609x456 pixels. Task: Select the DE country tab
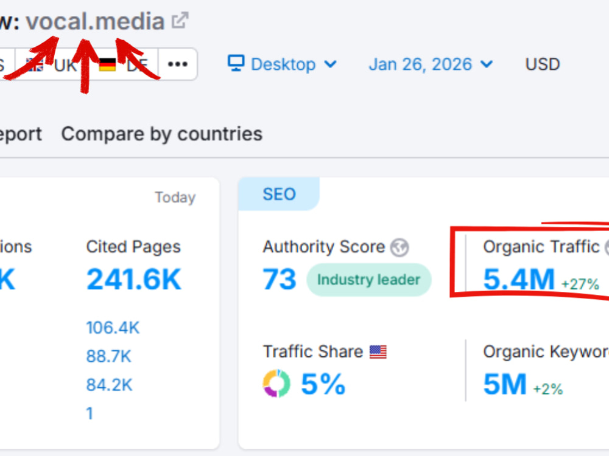point(124,64)
